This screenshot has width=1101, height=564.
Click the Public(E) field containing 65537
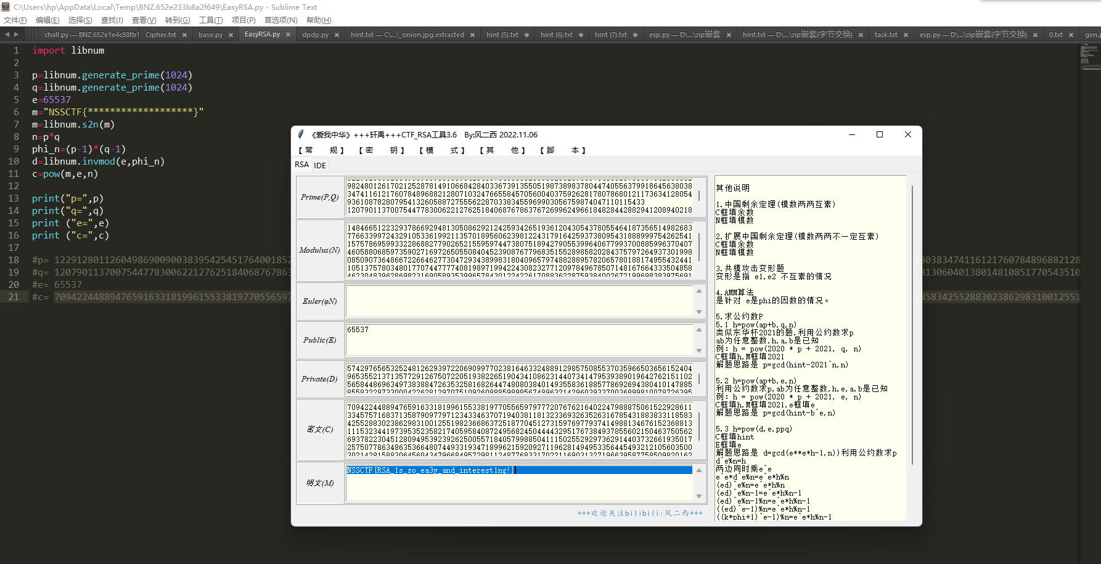click(520, 340)
